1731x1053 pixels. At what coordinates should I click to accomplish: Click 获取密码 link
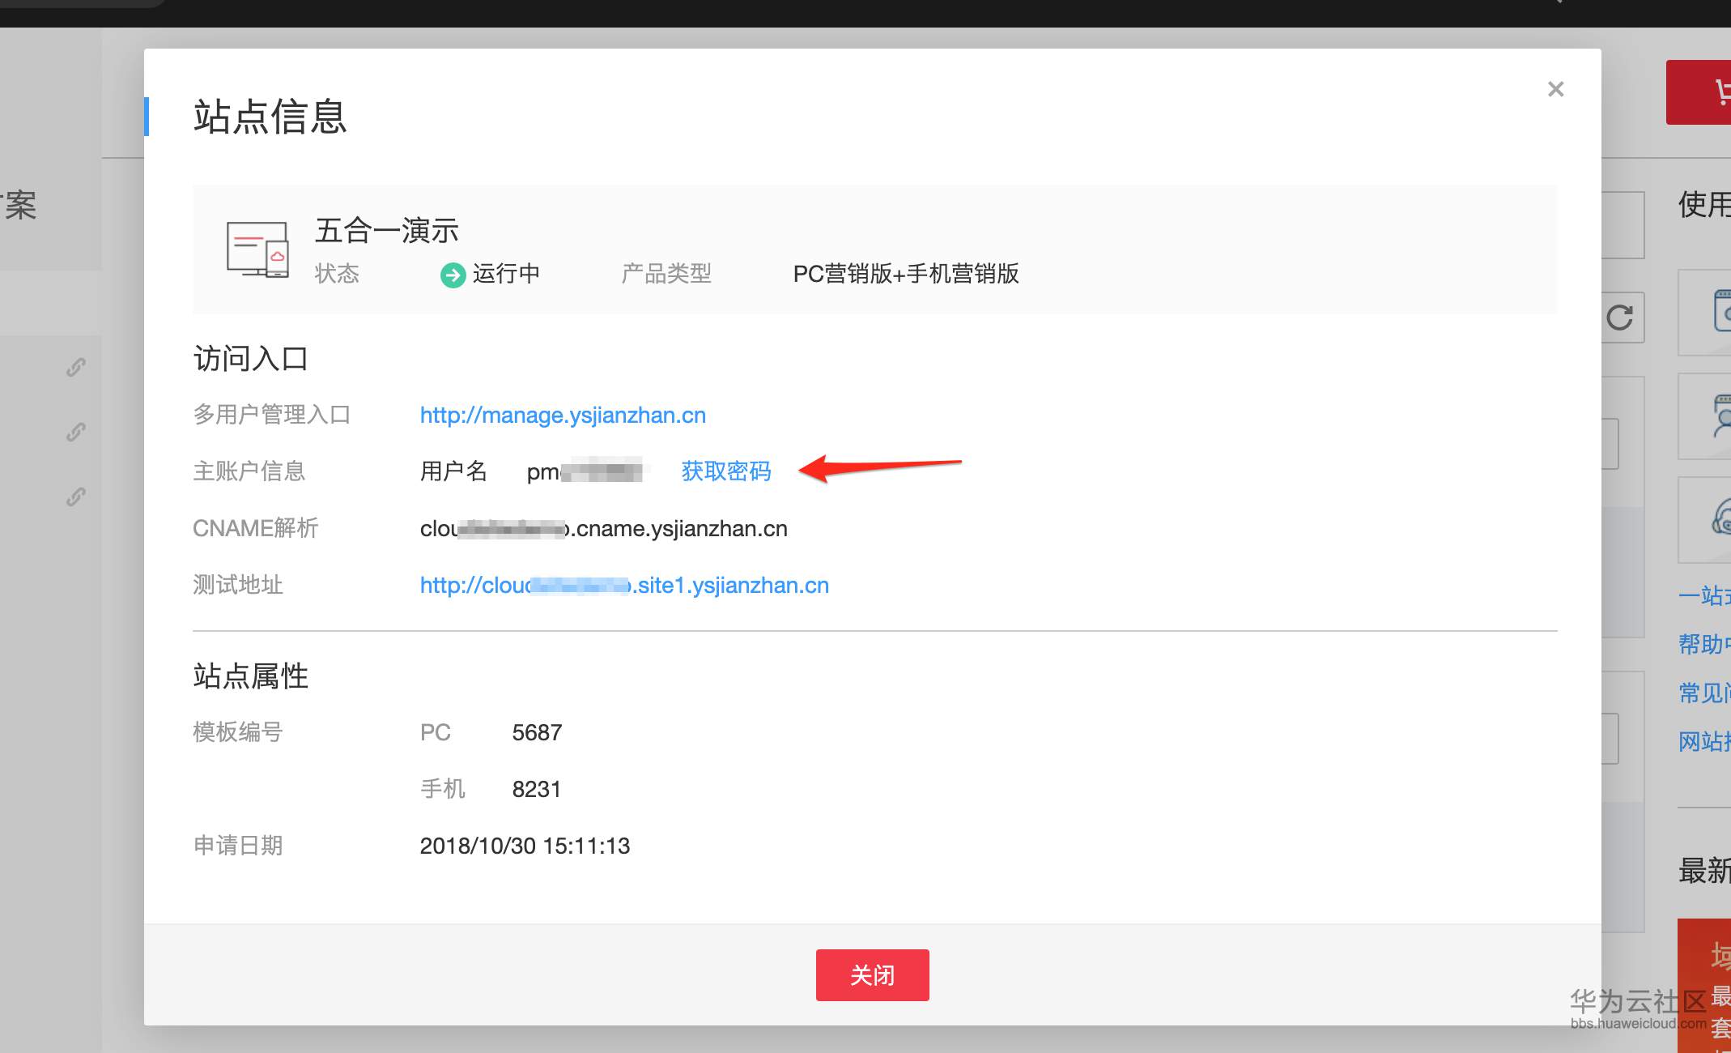point(725,471)
